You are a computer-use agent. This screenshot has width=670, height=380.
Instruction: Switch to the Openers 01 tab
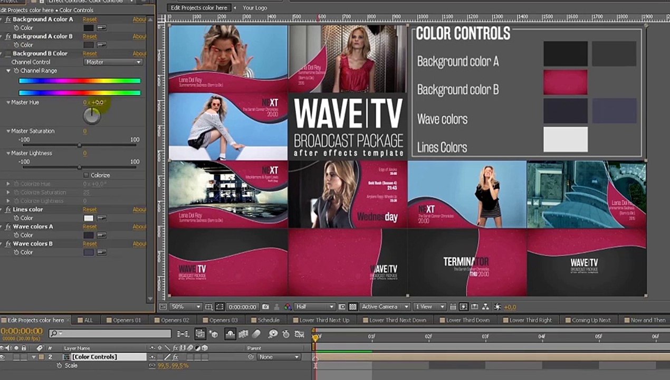(123, 320)
